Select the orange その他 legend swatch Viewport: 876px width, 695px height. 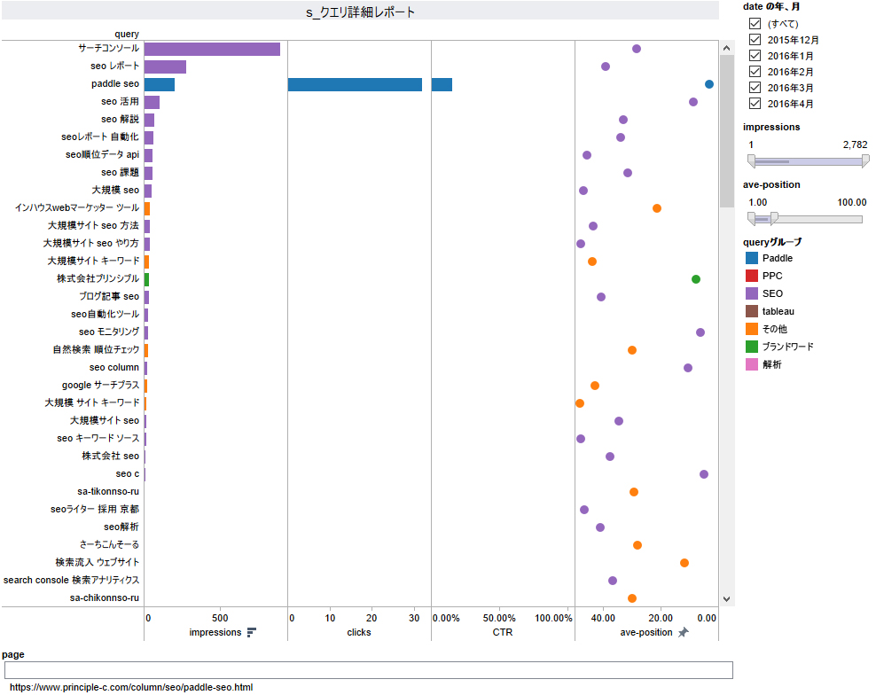(752, 329)
